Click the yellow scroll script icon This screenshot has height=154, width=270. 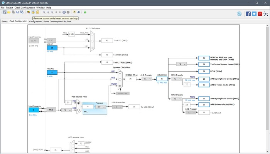pos(37,12)
